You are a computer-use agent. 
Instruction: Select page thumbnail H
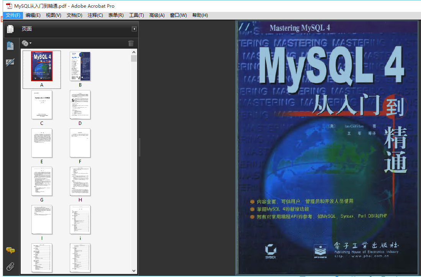[80, 182]
